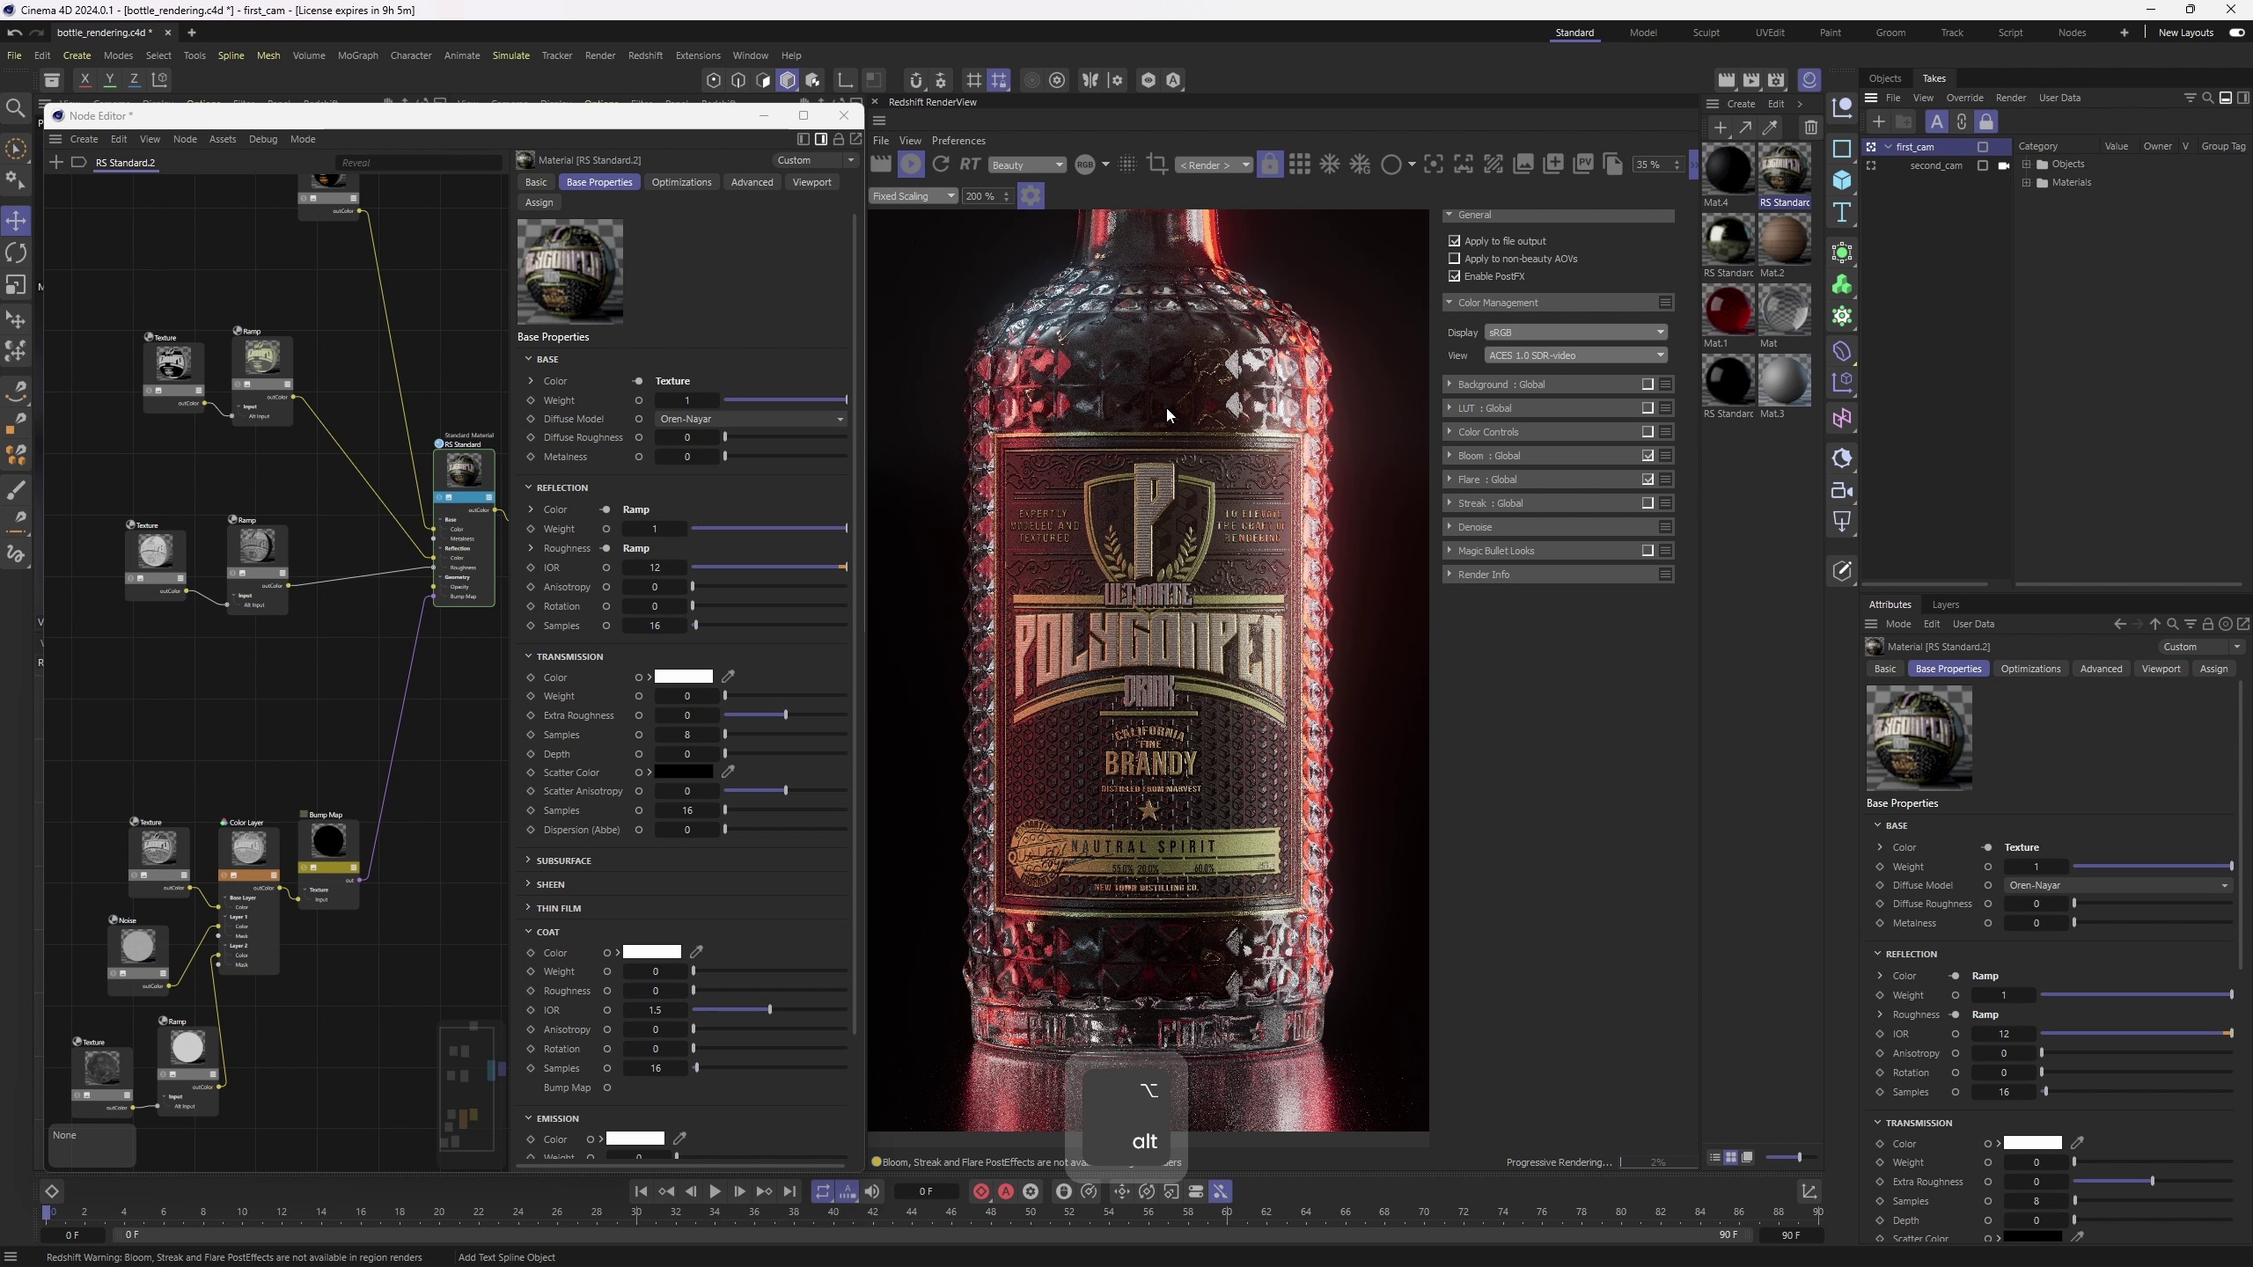The height and width of the screenshot is (1267, 2253).
Task: Go to start frame in timeline
Action: click(641, 1191)
